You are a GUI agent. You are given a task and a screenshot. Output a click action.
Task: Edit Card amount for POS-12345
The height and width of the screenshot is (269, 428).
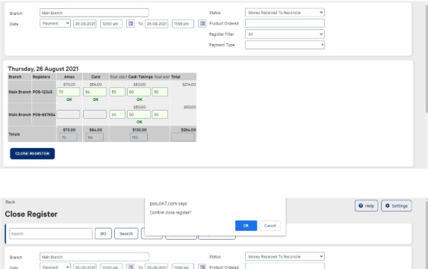pos(95,92)
